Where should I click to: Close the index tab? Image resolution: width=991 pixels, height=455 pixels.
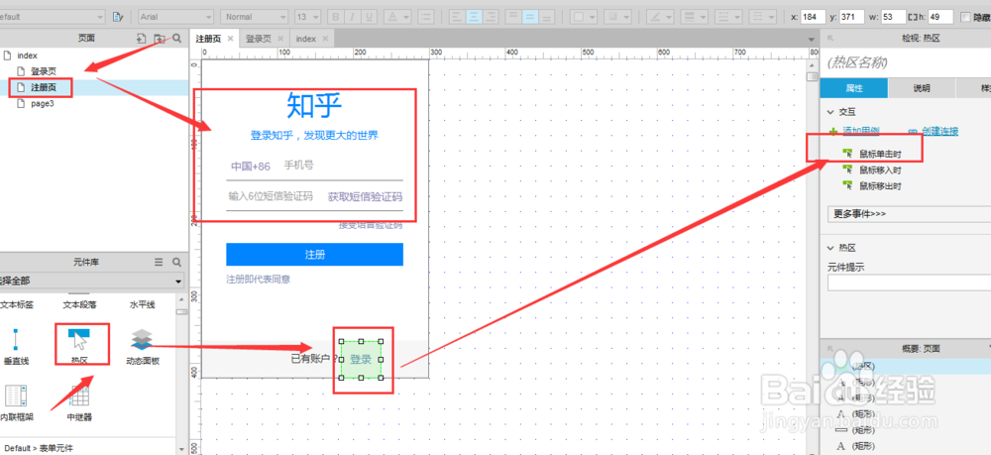coord(325,39)
